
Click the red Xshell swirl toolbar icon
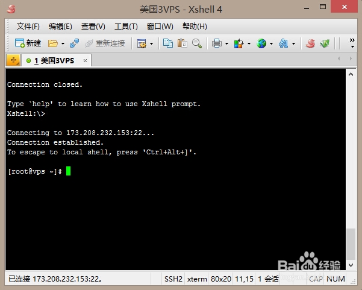(310, 43)
